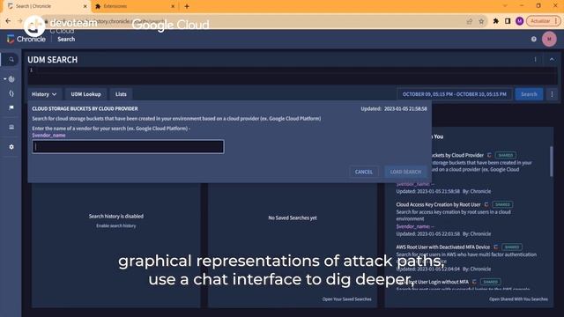
Task: Click the shared searches list scrollbar
Action: point(551,161)
